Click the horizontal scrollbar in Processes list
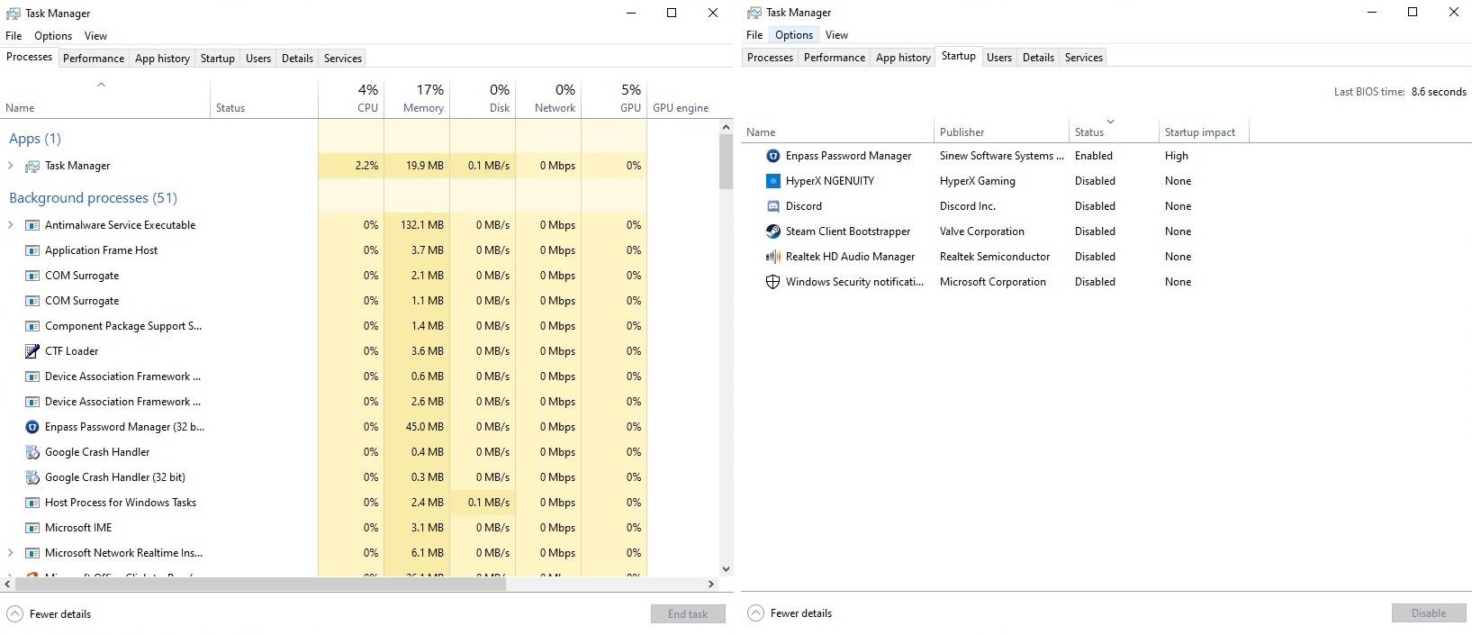This screenshot has height=635, width=1472. coord(260,585)
